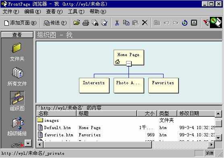Viewport: 224px width, 158px height.
Task: Open the 文件夹 folders view icon
Action: pyautogui.click(x=17, y=48)
